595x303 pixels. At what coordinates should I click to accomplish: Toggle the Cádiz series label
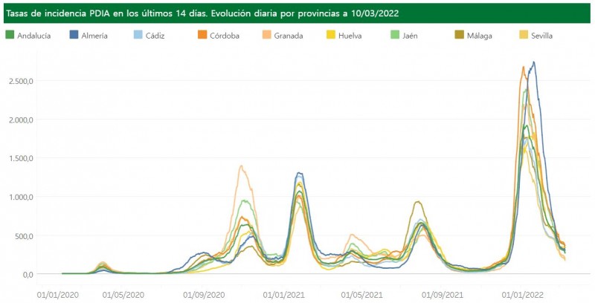coord(155,36)
